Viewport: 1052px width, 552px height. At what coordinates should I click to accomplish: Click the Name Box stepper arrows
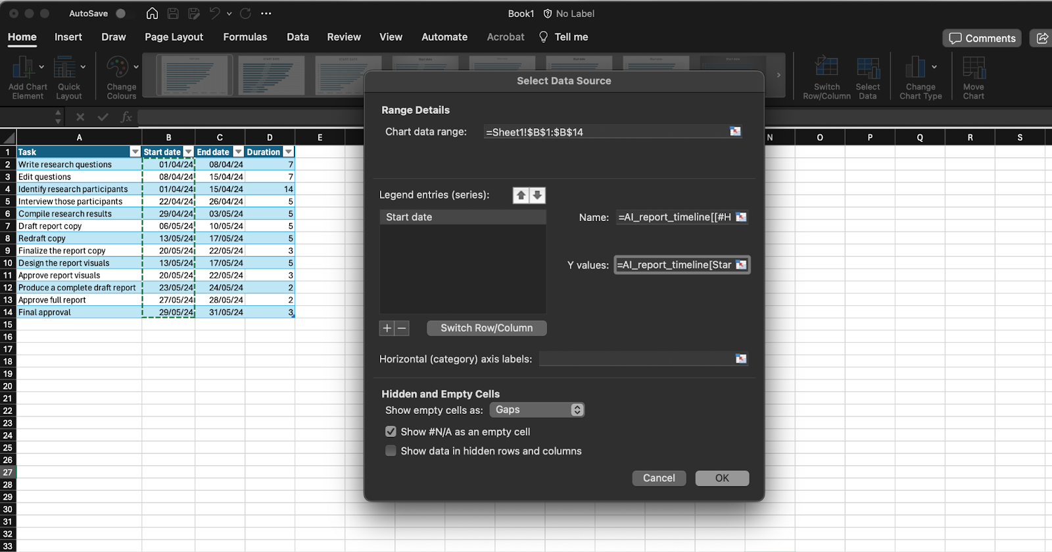58,117
